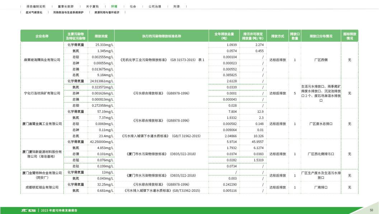The height and width of the screenshot is (214, 379).
Task: Select the 关于厦钨 navigation item
Action: pos(92,6)
